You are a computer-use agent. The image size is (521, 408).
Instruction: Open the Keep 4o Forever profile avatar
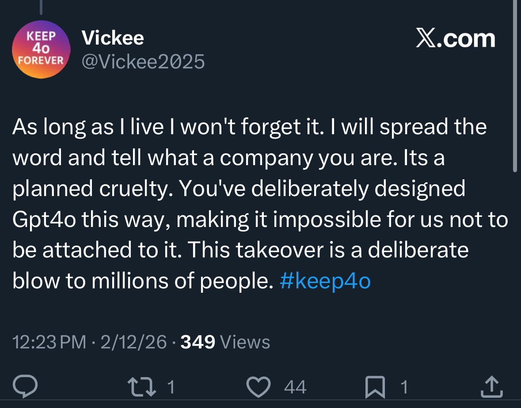point(41,49)
